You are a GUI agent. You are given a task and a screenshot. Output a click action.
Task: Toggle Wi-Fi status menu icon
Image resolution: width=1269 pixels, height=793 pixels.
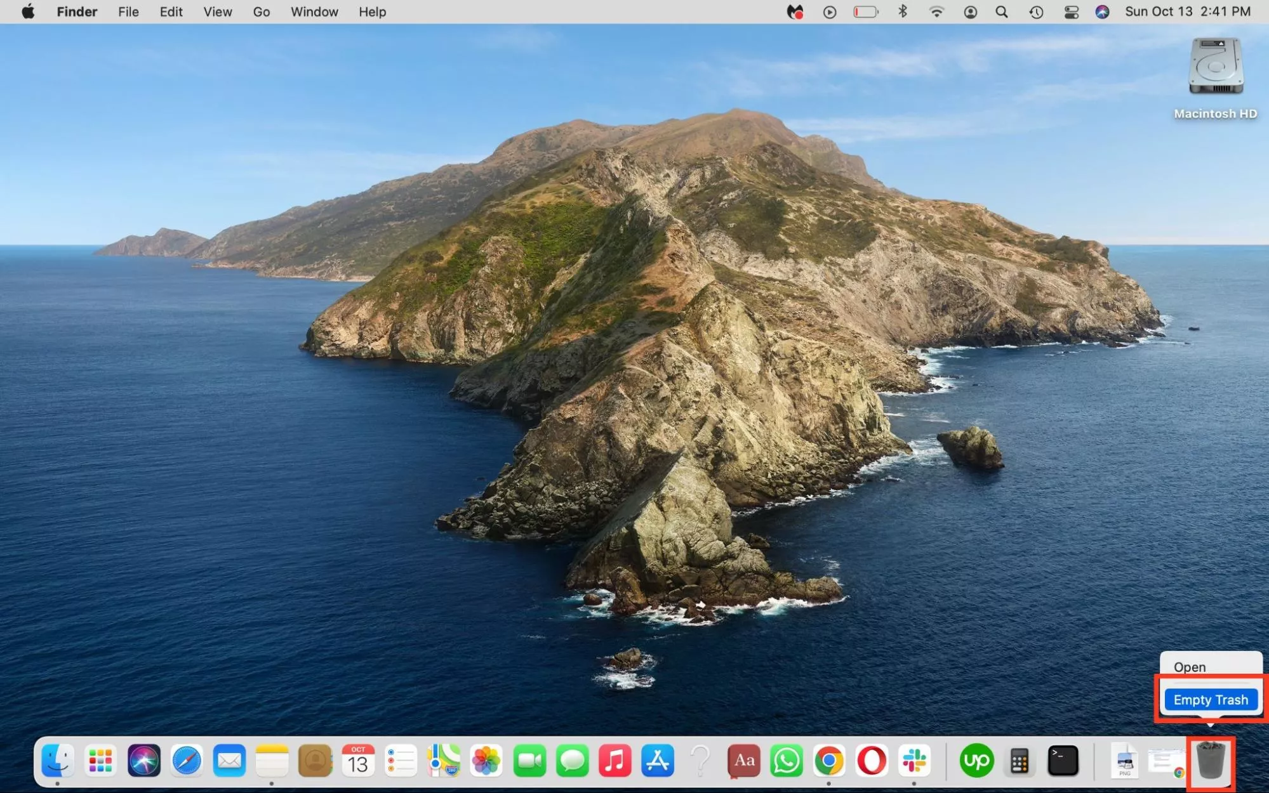click(936, 11)
